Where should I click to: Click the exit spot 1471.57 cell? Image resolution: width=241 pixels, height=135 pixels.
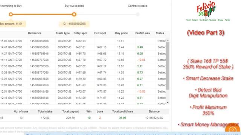pos(101,98)
